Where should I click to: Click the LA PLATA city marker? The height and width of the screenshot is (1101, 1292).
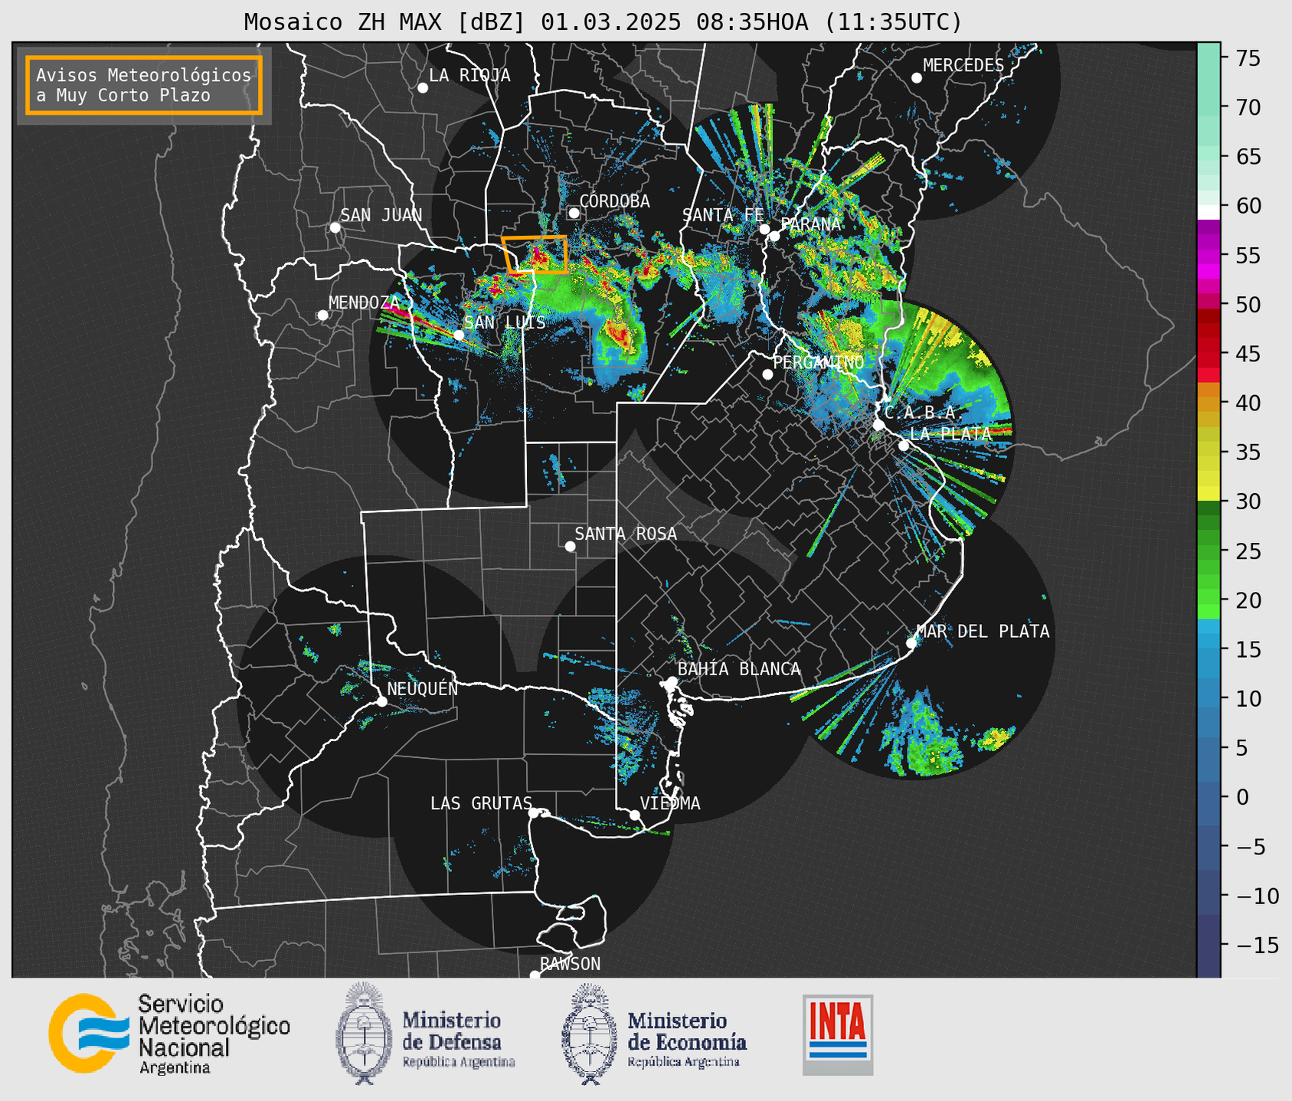[904, 446]
